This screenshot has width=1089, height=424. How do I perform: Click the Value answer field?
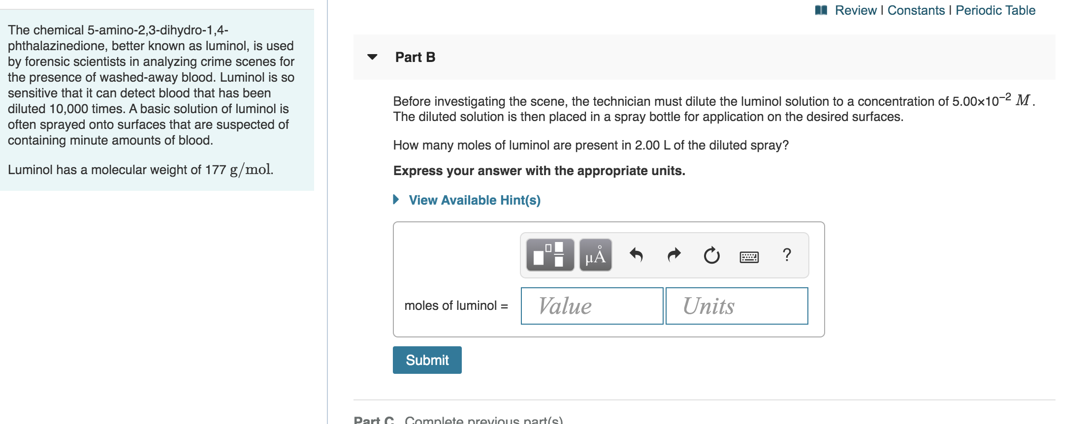[591, 305]
